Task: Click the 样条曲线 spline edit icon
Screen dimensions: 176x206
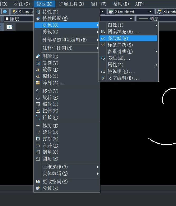Action: point(103,45)
